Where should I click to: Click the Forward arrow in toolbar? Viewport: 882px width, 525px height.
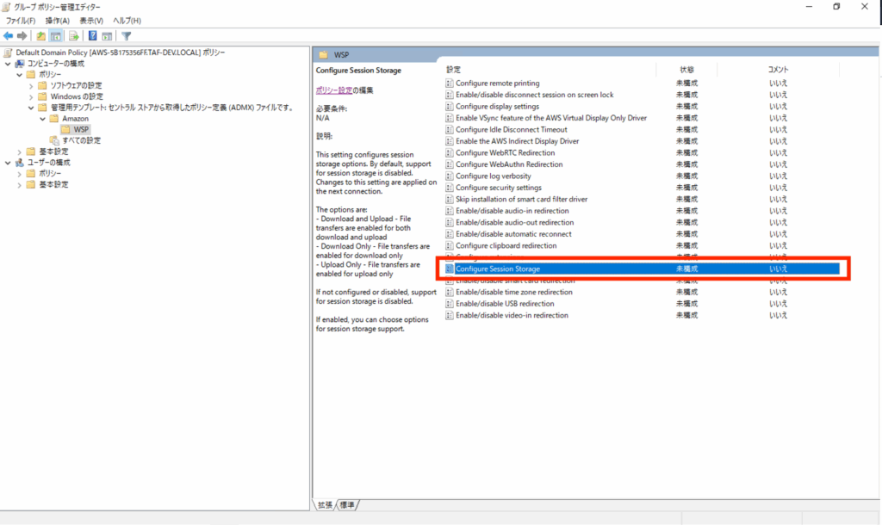[21, 36]
